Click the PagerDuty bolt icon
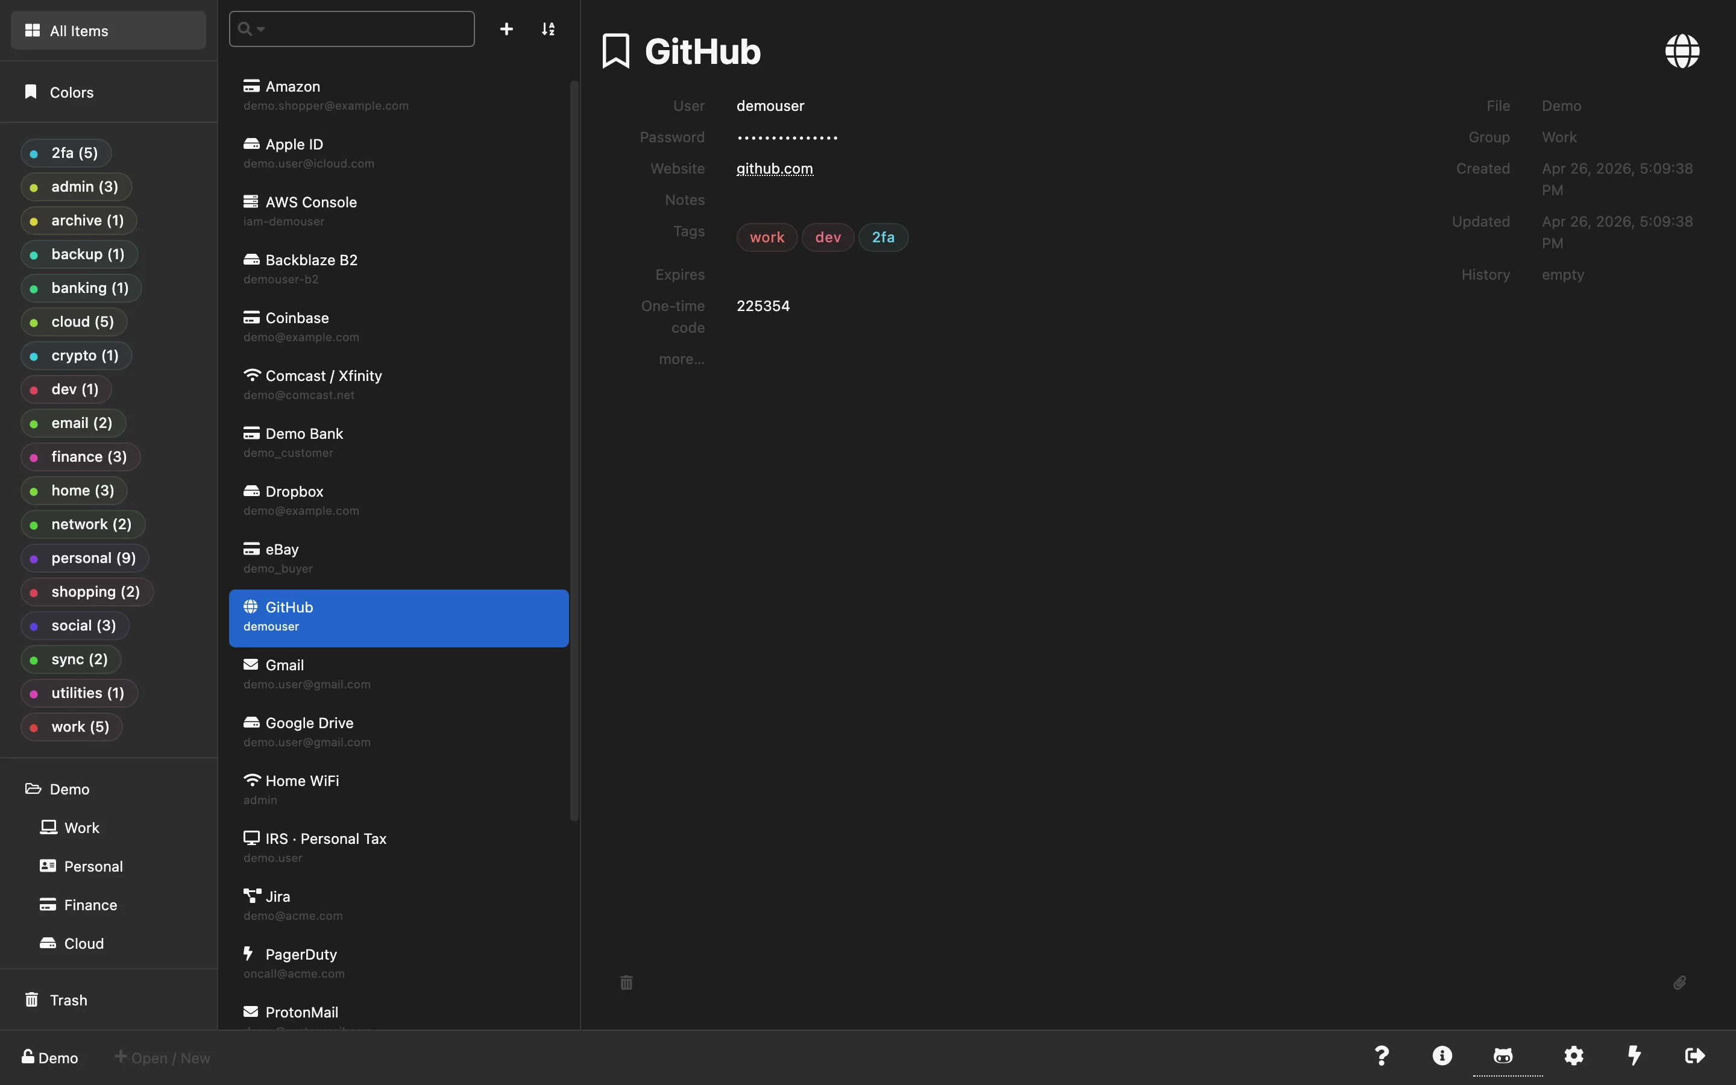Image resolution: width=1736 pixels, height=1085 pixels. coord(249,954)
